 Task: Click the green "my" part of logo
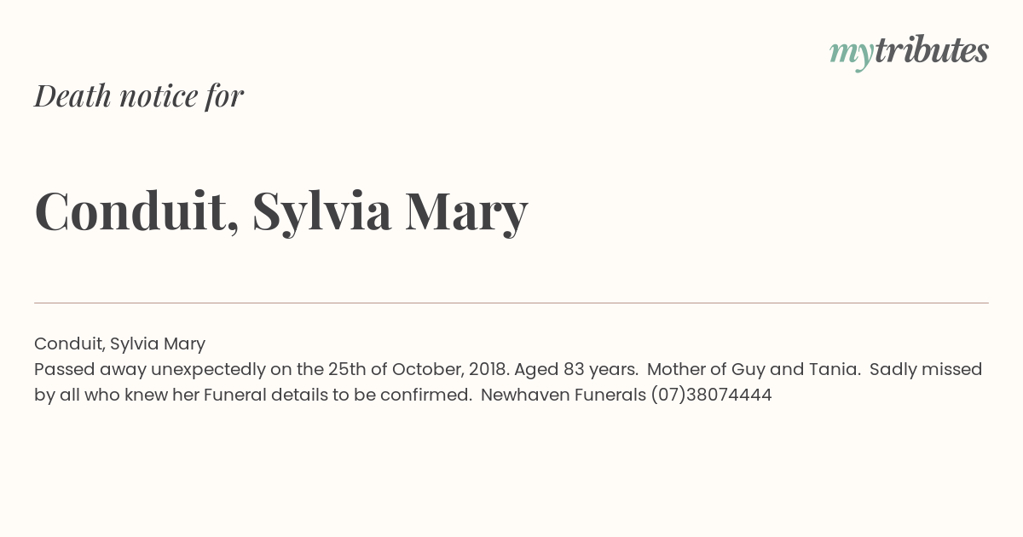[851, 53]
